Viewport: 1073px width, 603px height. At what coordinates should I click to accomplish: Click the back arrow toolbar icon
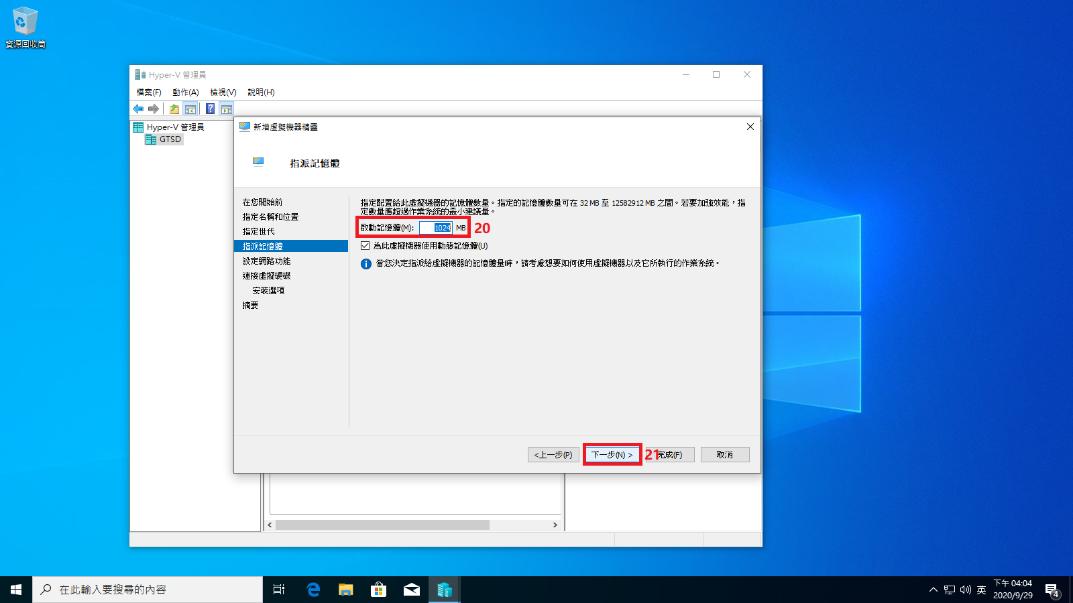click(x=138, y=109)
